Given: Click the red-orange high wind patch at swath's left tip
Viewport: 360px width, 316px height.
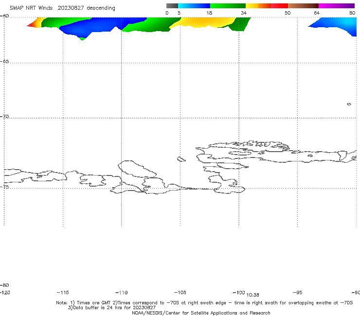Looking at the screenshot, I should 34,23.
